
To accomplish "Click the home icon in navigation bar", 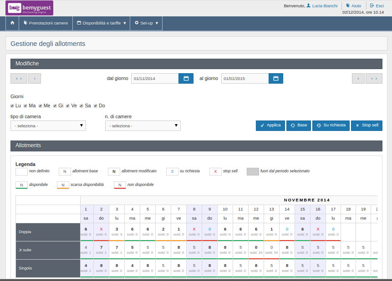I will pyautogui.click(x=12, y=23).
